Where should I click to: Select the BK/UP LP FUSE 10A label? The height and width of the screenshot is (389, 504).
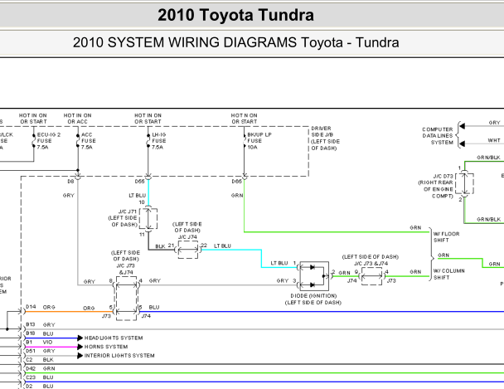tap(259, 141)
